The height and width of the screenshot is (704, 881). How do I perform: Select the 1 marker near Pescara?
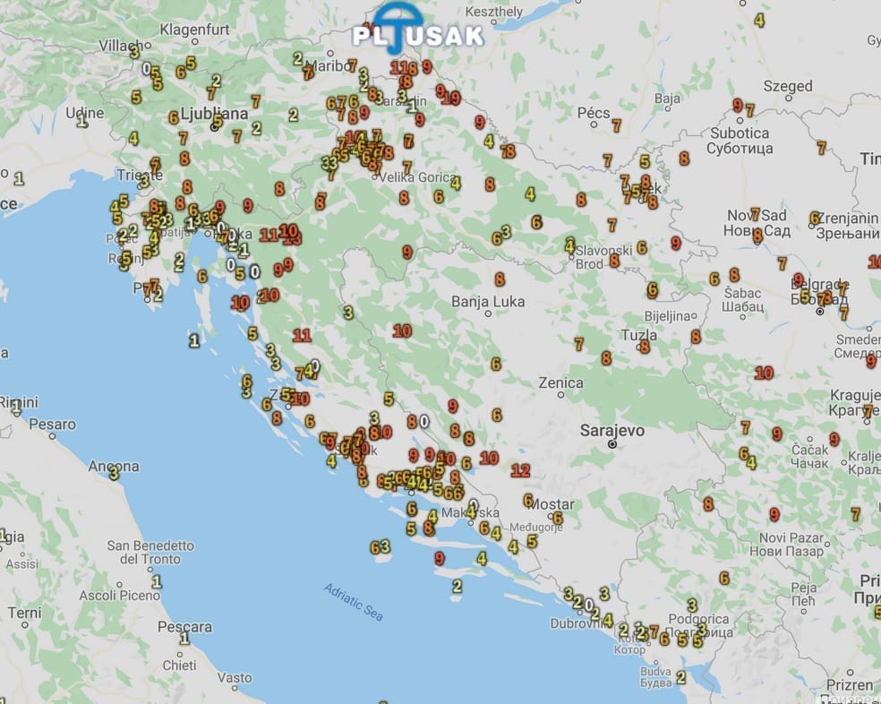pyautogui.click(x=184, y=638)
